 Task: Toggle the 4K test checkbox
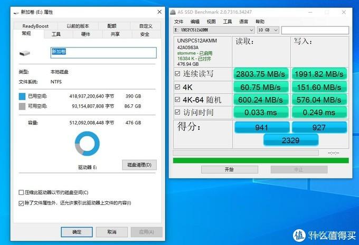(177, 87)
